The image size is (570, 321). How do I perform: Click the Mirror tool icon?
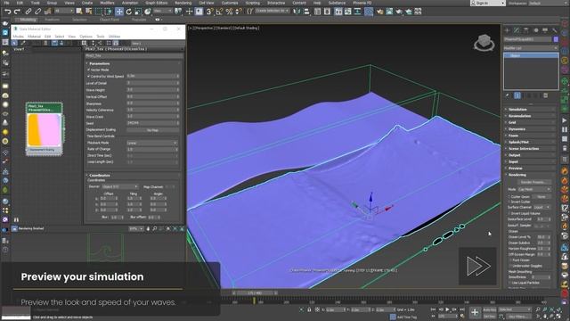(297, 12)
